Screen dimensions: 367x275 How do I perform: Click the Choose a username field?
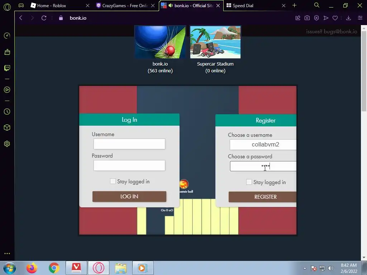(x=263, y=145)
